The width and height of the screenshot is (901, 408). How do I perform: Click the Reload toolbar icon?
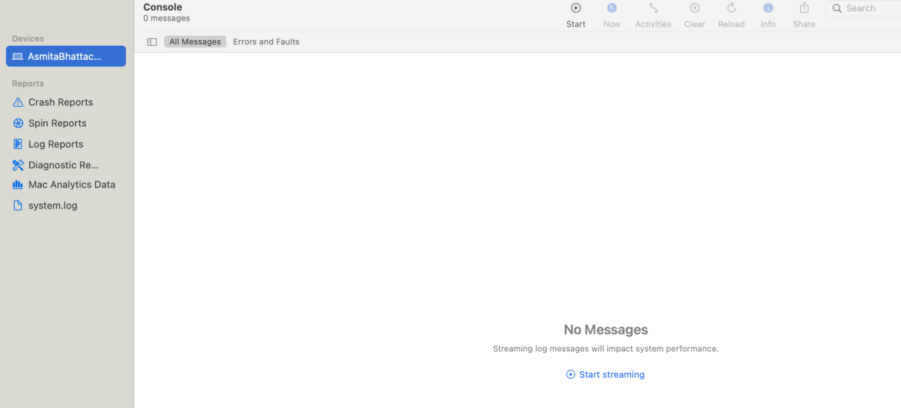731,8
